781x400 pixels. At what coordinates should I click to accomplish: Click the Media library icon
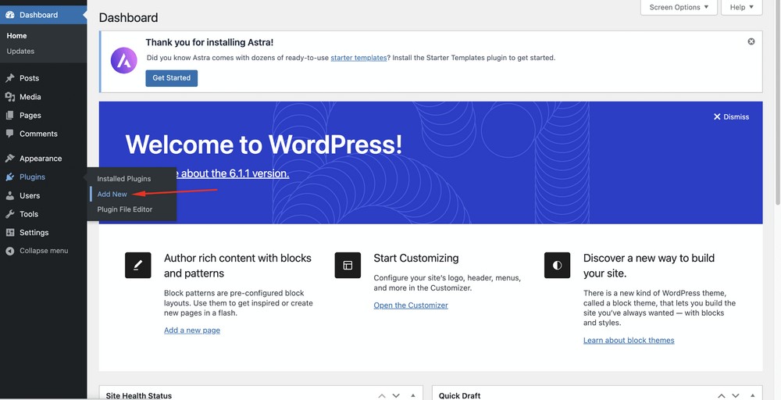point(10,97)
